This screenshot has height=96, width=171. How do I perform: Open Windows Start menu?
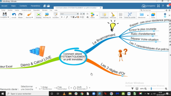pyautogui.click(x=2, y=94)
